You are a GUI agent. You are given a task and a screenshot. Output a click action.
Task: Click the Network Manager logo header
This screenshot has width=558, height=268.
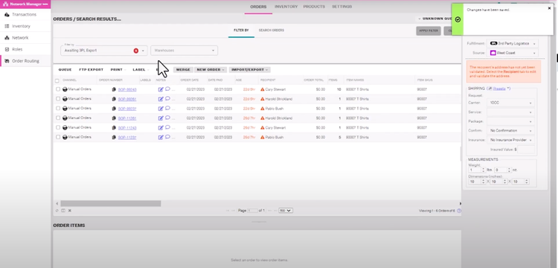point(25,4)
